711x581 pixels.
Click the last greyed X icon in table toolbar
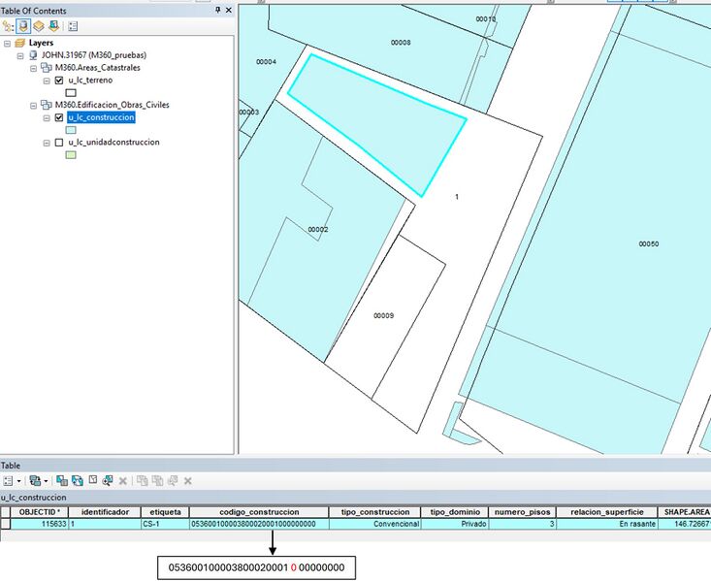pos(188,481)
